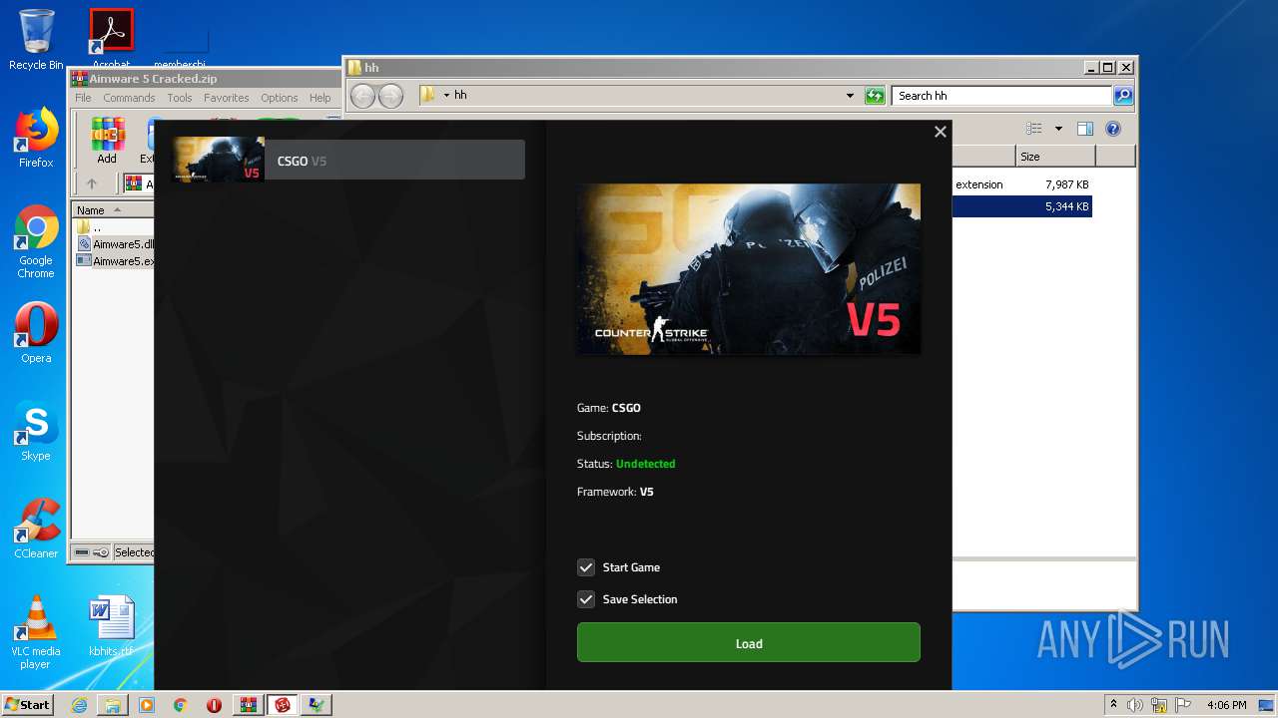Click the search magnifier icon in Explorer
The width and height of the screenshot is (1278, 718).
coord(1123,96)
